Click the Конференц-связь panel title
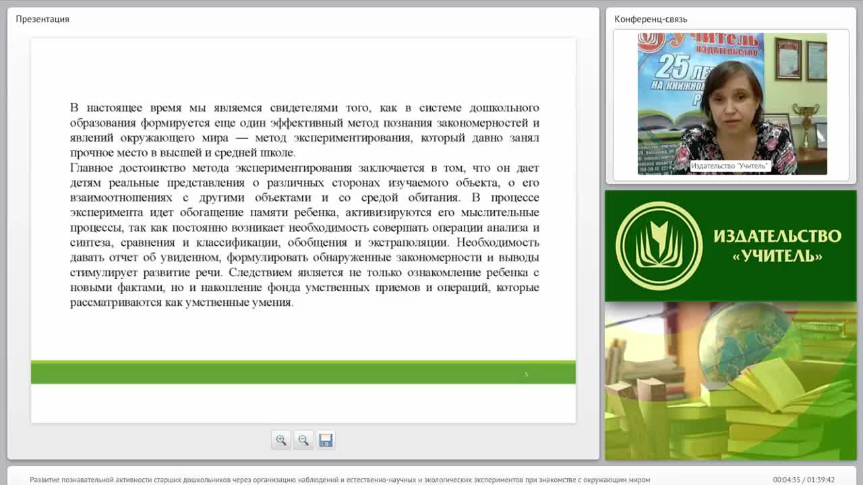Image resolution: width=863 pixels, height=485 pixels. 651,19
